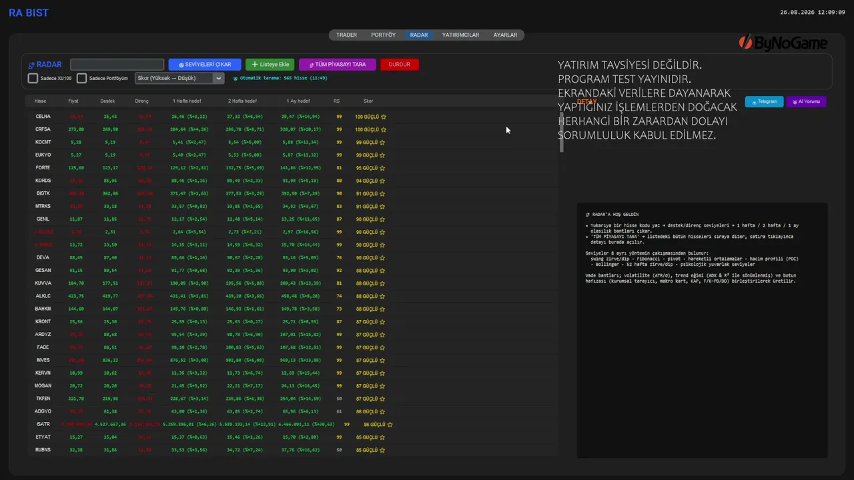Favorite GESAN via its star icon
This screenshot has width=854, height=480.
(384, 271)
